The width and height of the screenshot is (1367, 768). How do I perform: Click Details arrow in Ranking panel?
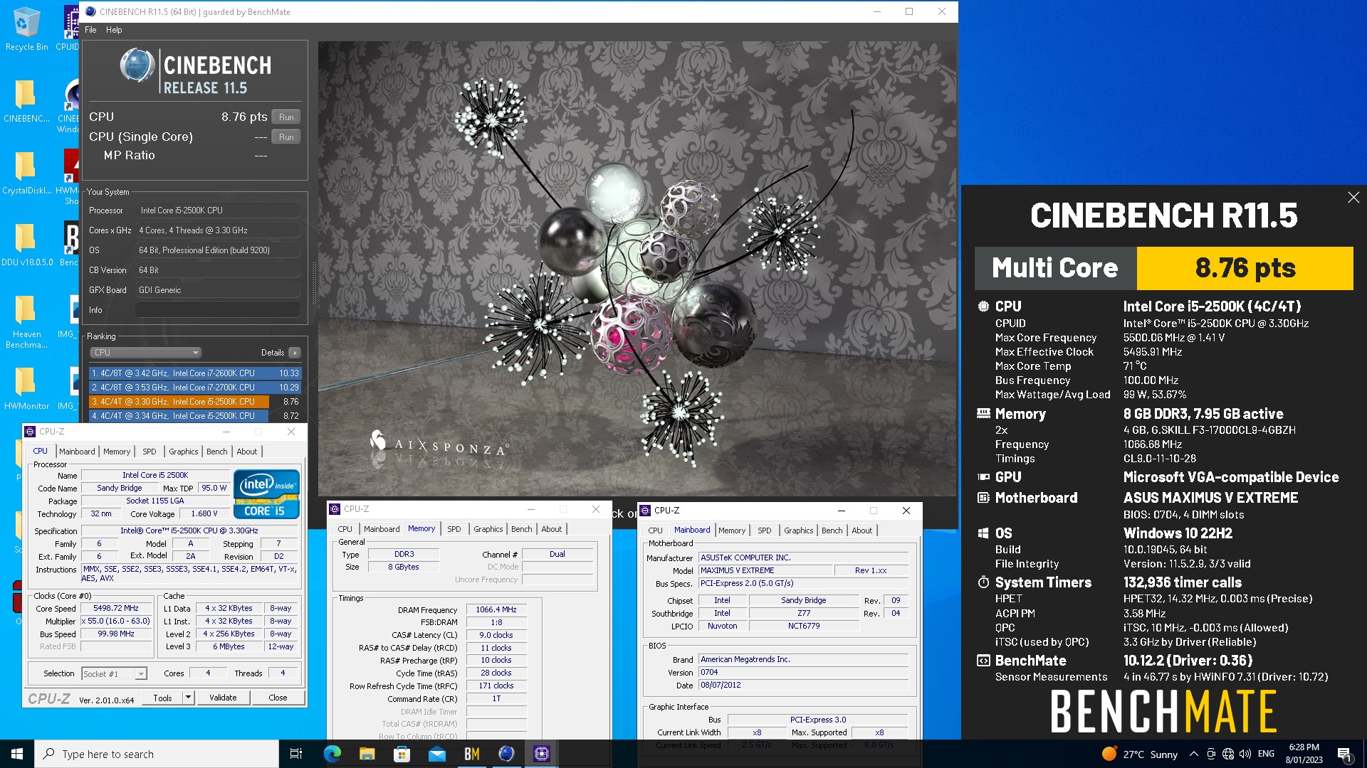tap(295, 353)
